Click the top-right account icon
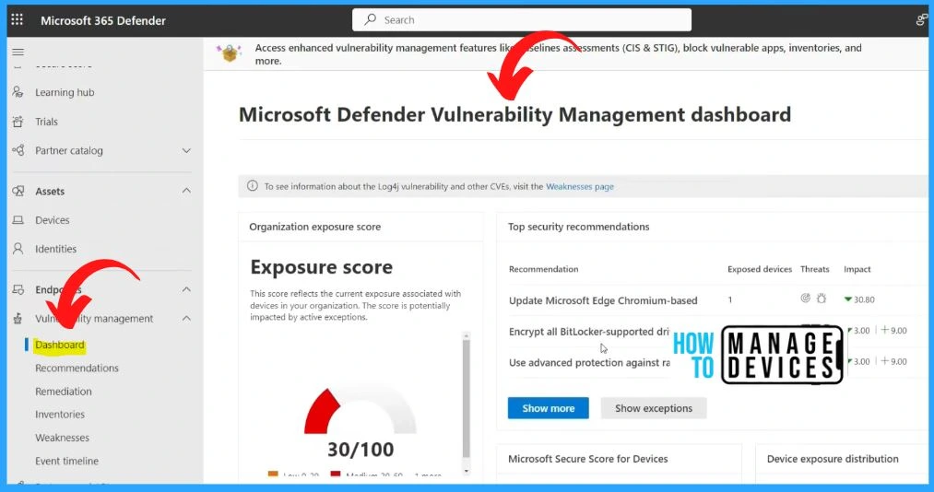The image size is (934, 492). [922, 19]
